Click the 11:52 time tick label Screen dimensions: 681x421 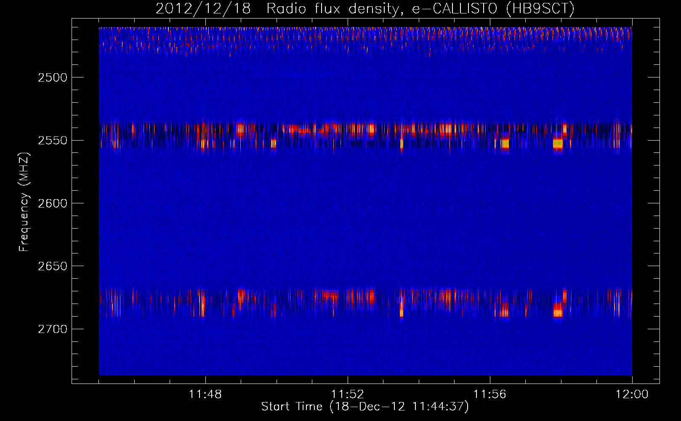pyautogui.click(x=348, y=394)
